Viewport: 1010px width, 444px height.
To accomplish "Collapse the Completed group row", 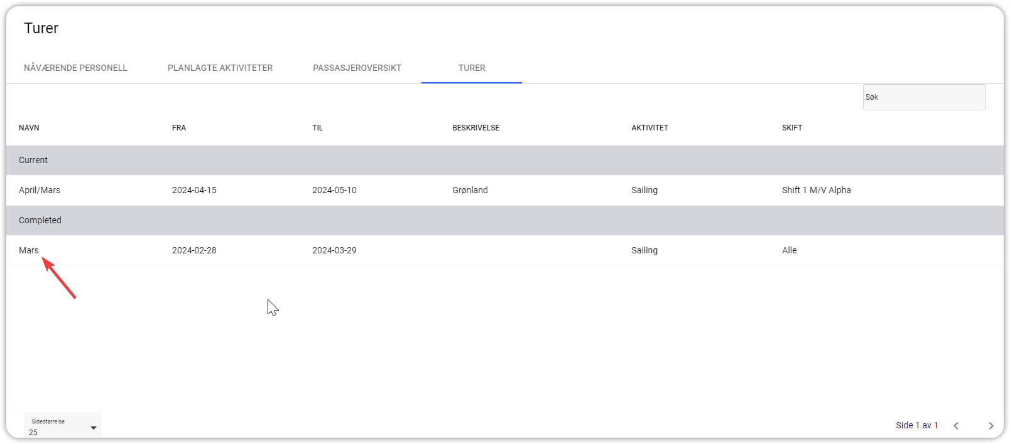I will (40, 221).
